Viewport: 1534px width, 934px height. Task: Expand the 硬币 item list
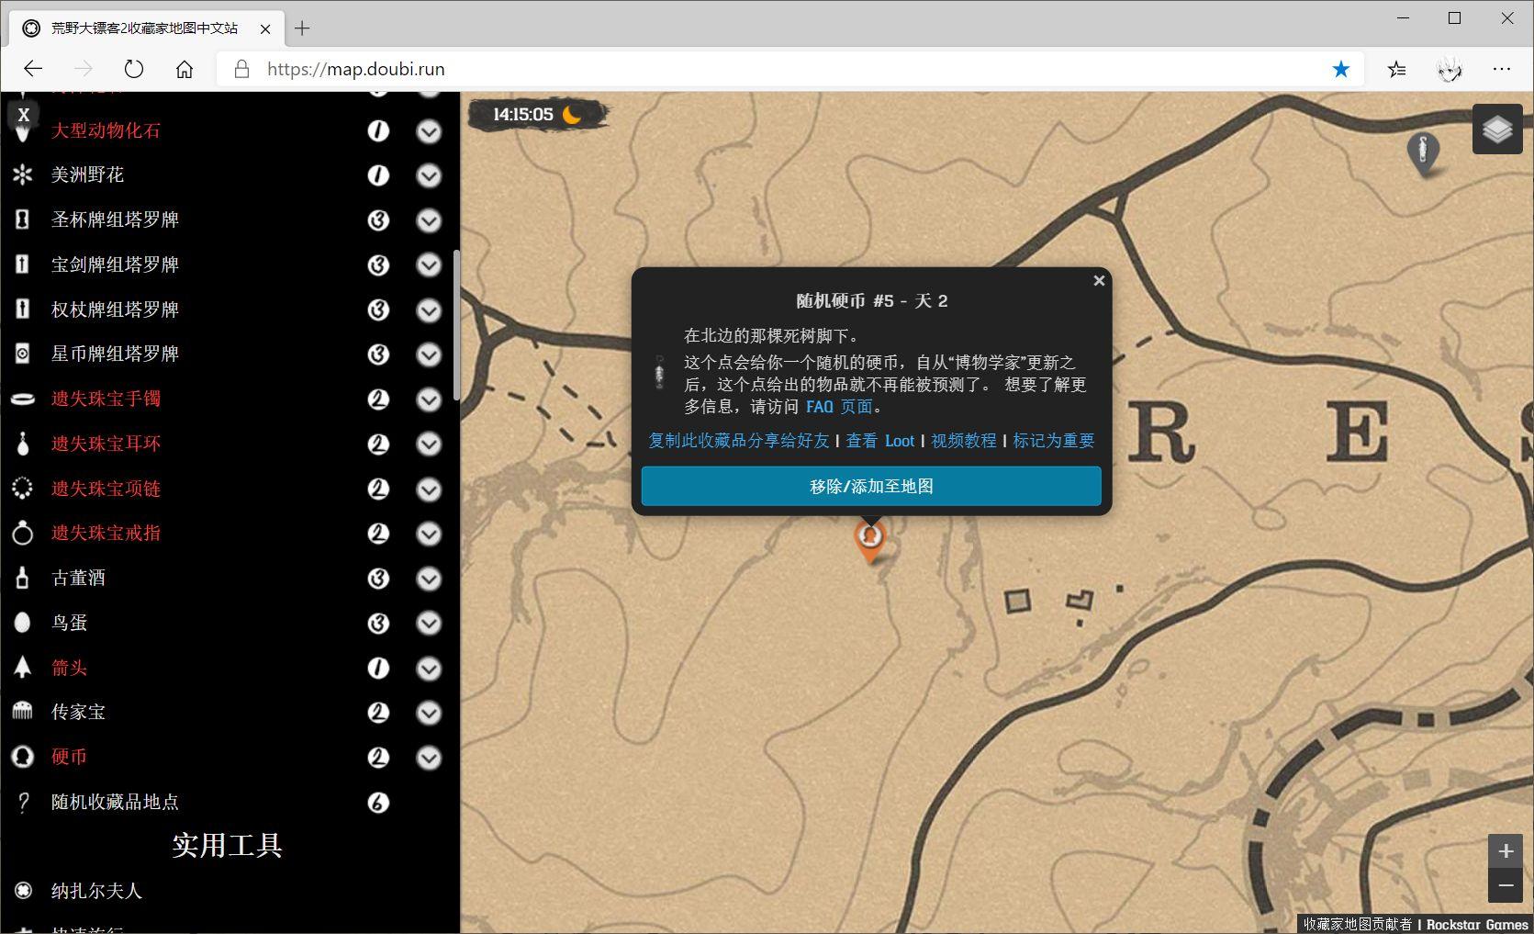(x=429, y=758)
